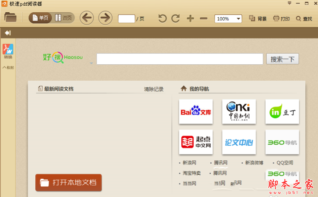
Task: Open the 论文中心 tile
Action: [239, 142]
